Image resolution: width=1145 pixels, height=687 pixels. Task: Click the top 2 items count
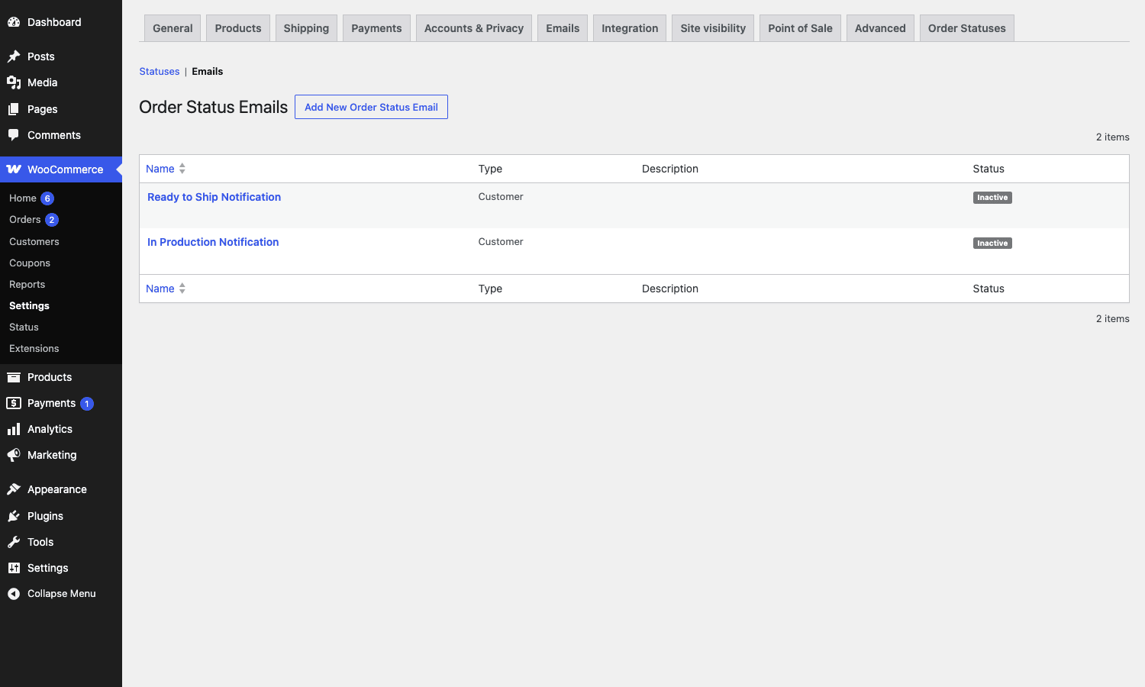click(x=1113, y=137)
